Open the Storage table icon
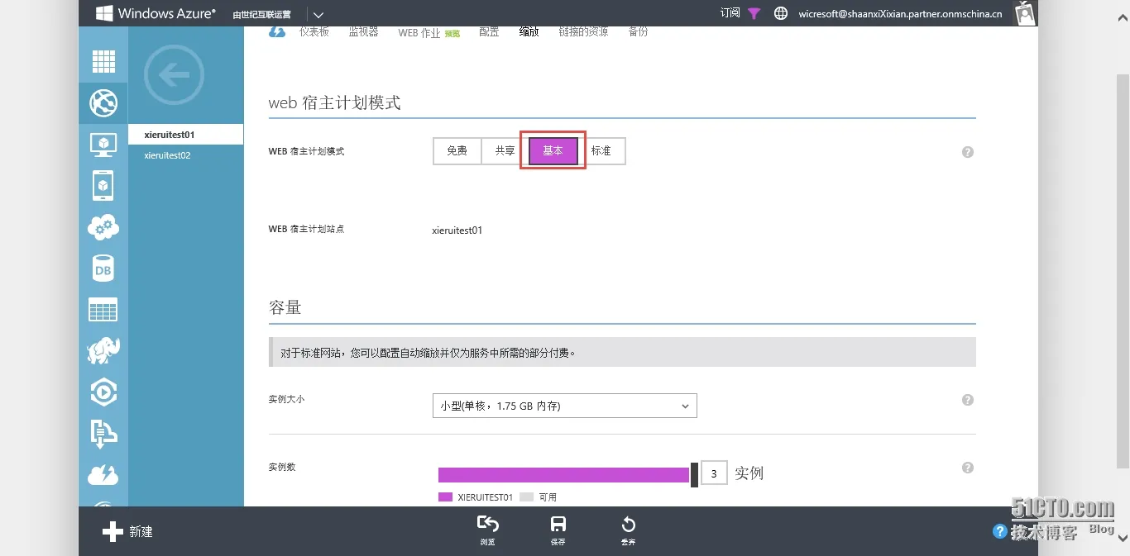Image resolution: width=1130 pixels, height=556 pixels. click(x=103, y=310)
